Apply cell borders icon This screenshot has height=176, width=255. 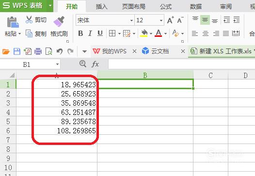point(112,33)
